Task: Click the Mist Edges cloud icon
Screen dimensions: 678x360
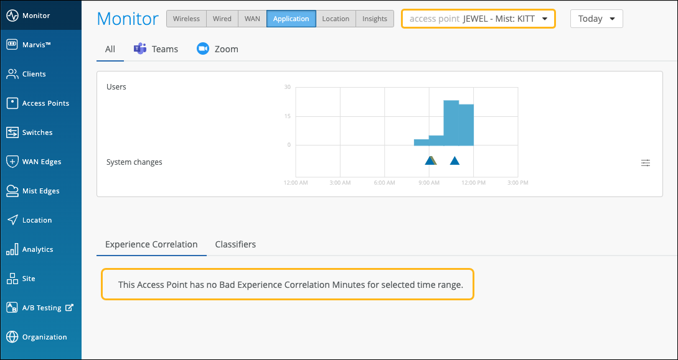Action: [x=12, y=191]
